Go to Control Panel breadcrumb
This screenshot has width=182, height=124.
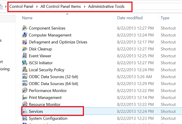point(21,6)
